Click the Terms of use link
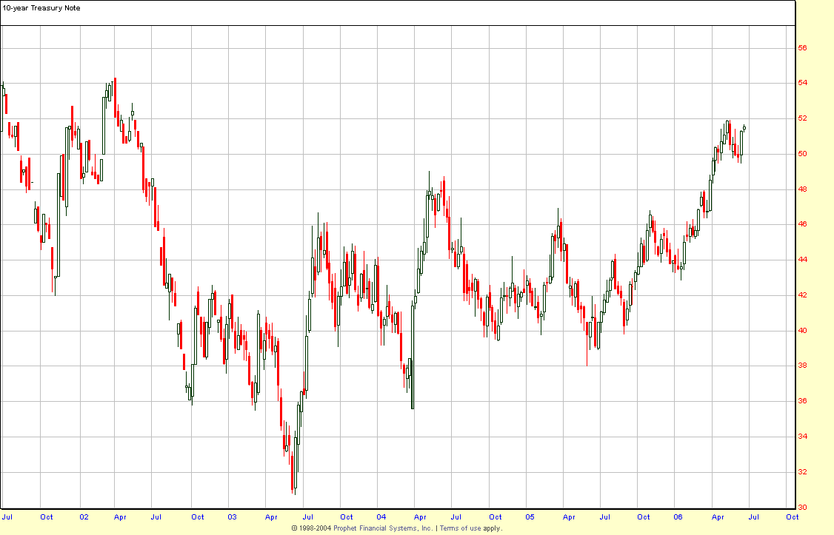834x535 pixels. point(460,528)
